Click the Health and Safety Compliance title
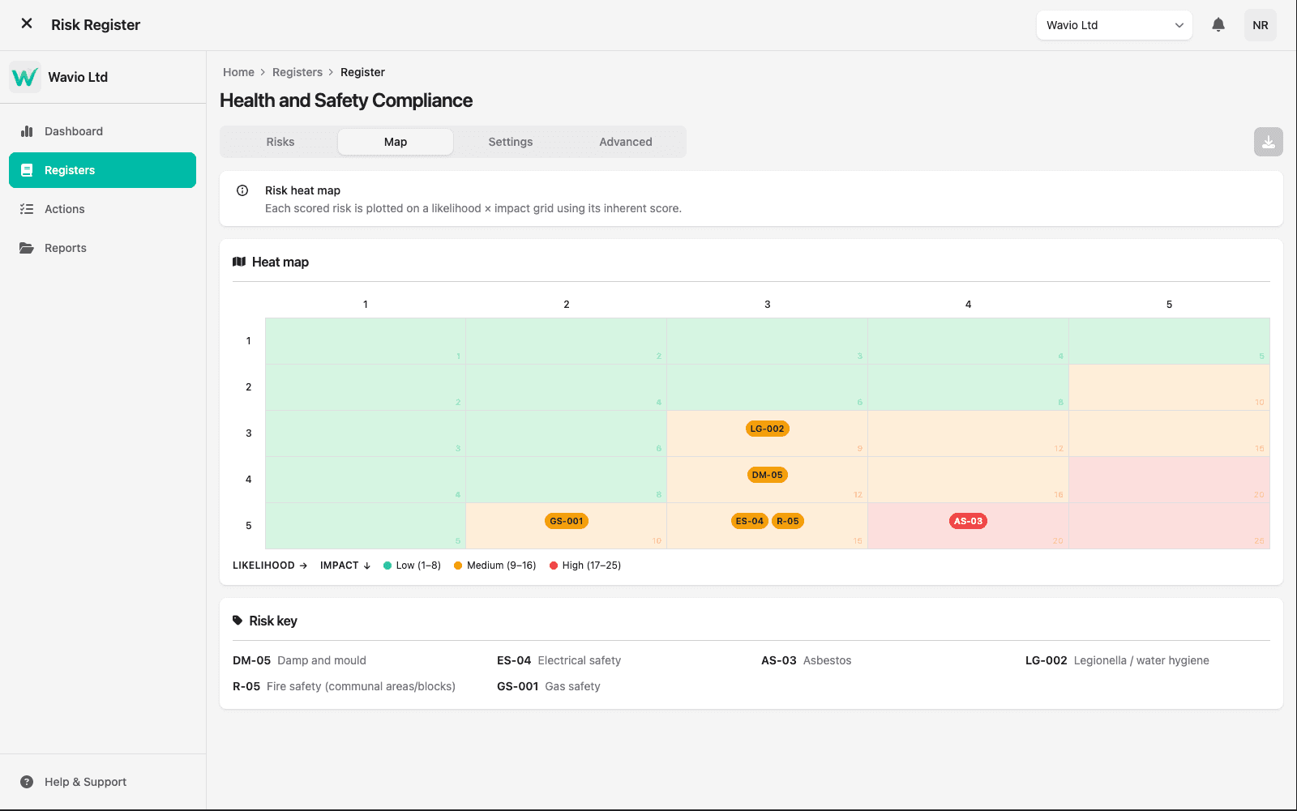Viewport: 1297px width, 811px height. [x=346, y=100]
